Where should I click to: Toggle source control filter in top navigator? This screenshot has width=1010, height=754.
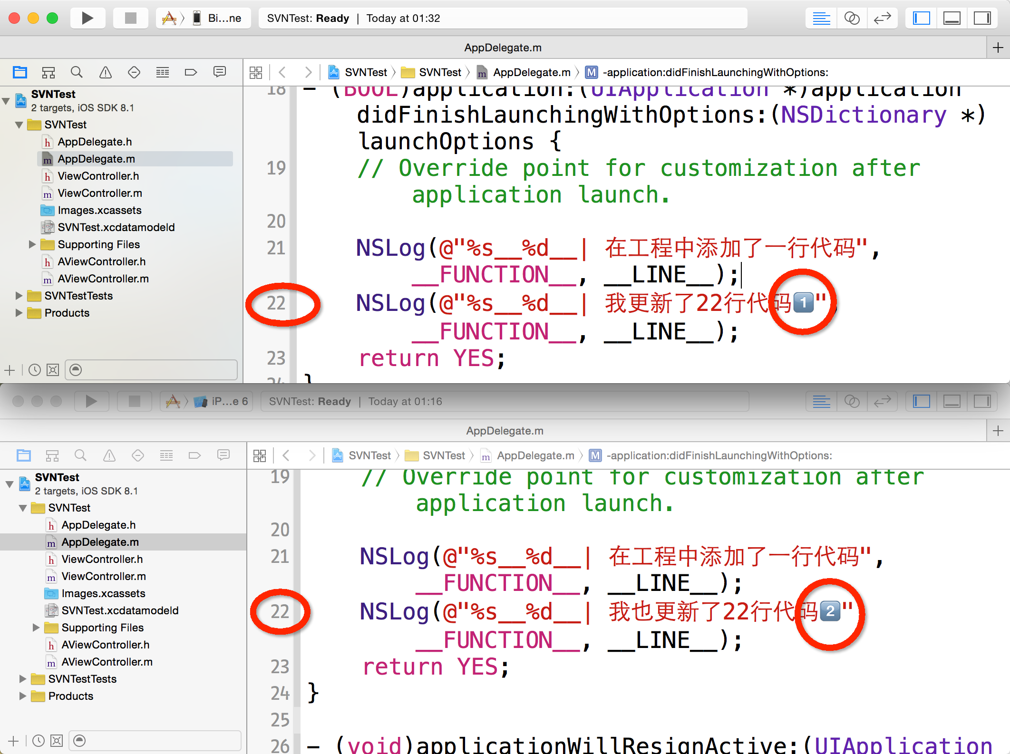pyautogui.click(x=53, y=370)
